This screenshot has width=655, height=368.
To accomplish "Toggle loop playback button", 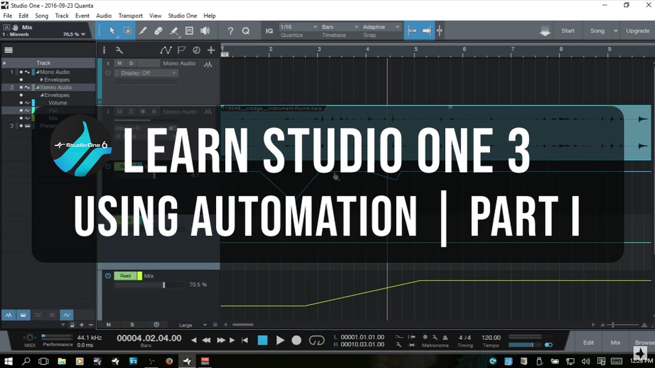I will [317, 340].
